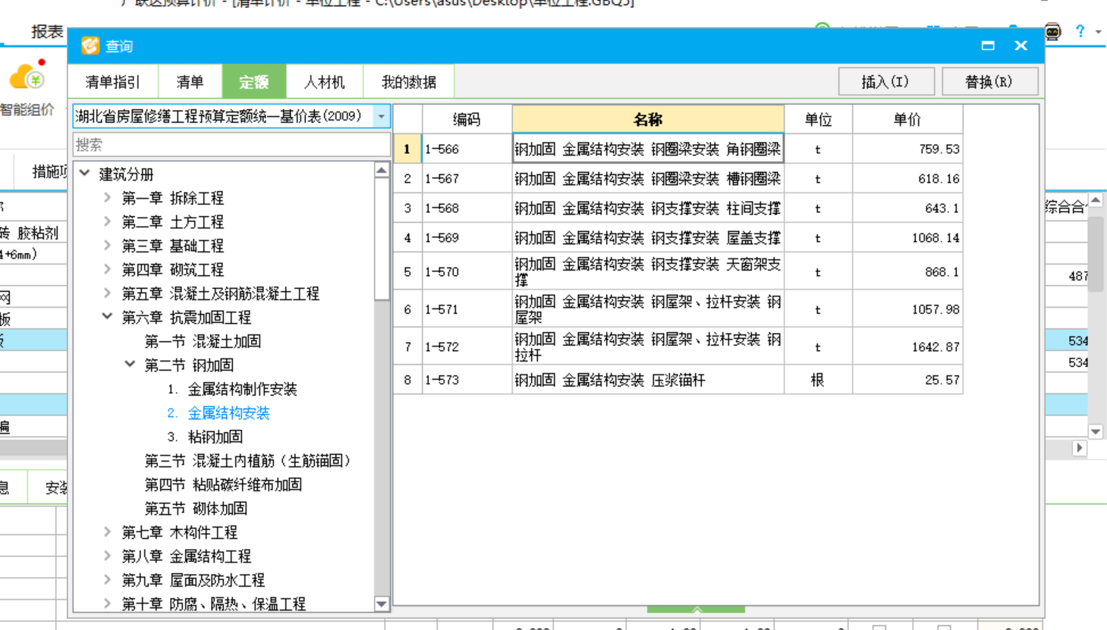The width and height of the screenshot is (1107, 630).
Task: Select quota row 1-573
Action: point(678,380)
